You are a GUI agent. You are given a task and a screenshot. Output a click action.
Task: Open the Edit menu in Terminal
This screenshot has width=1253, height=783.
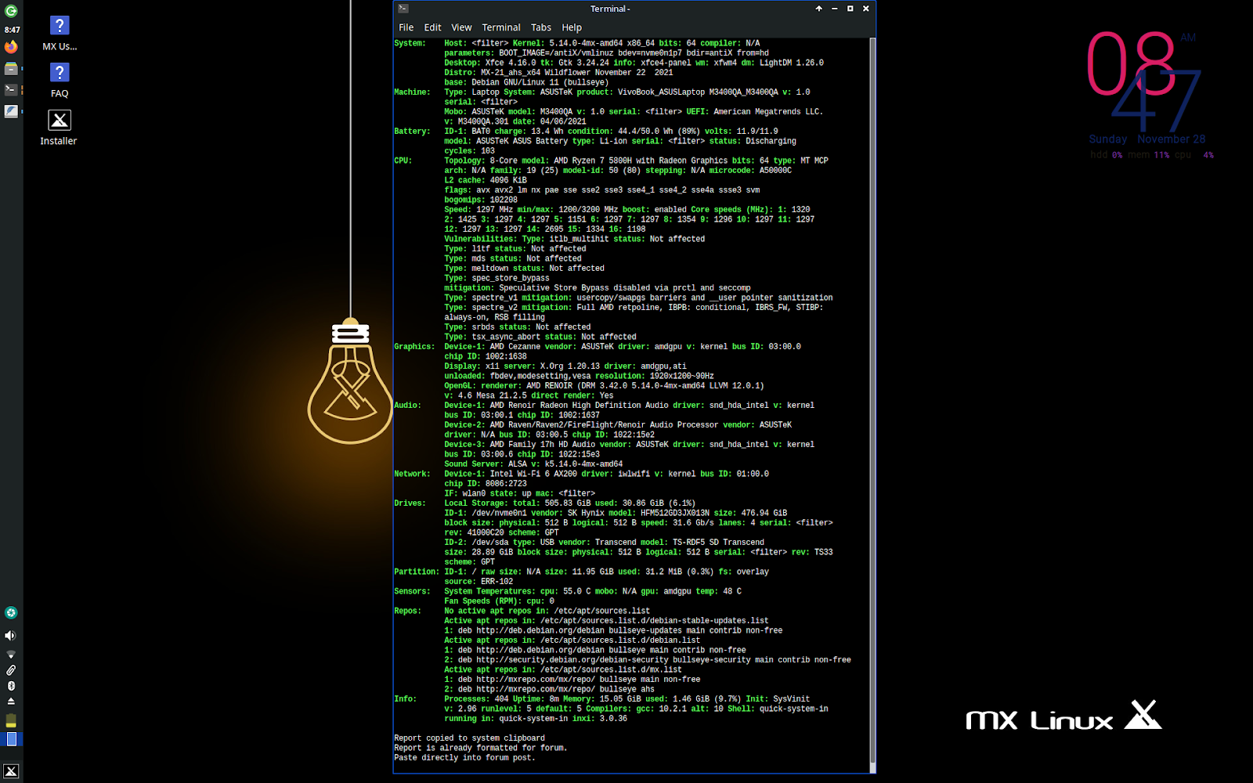tap(432, 27)
